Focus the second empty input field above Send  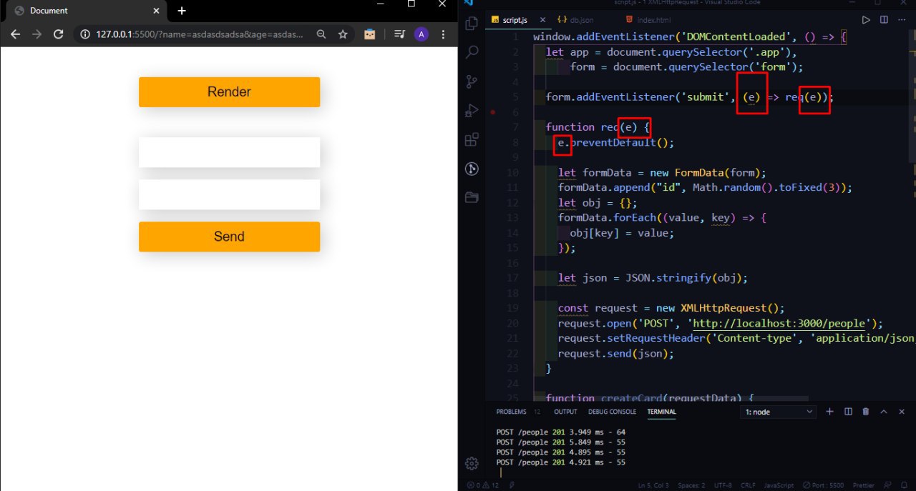229,195
